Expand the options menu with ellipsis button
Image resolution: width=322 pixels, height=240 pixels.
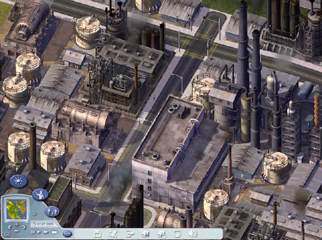(x=67, y=233)
